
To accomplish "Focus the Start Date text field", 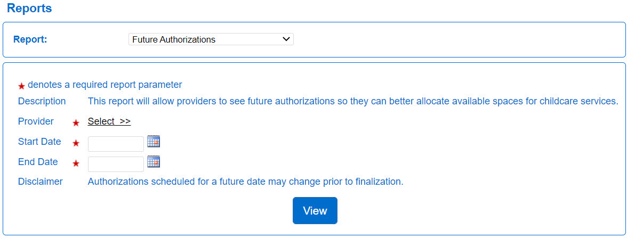I will coord(116,144).
